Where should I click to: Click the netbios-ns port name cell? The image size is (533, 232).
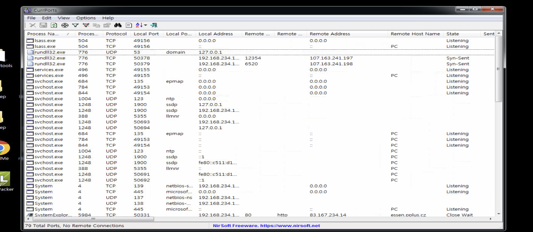click(x=179, y=197)
